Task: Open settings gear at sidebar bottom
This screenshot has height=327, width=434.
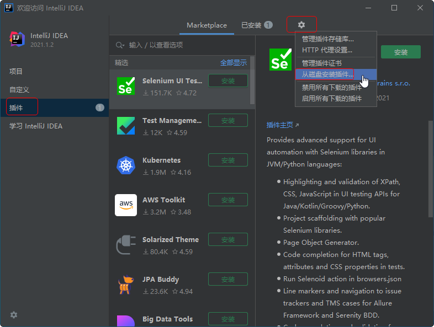Action: pyautogui.click(x=14, y=315)
